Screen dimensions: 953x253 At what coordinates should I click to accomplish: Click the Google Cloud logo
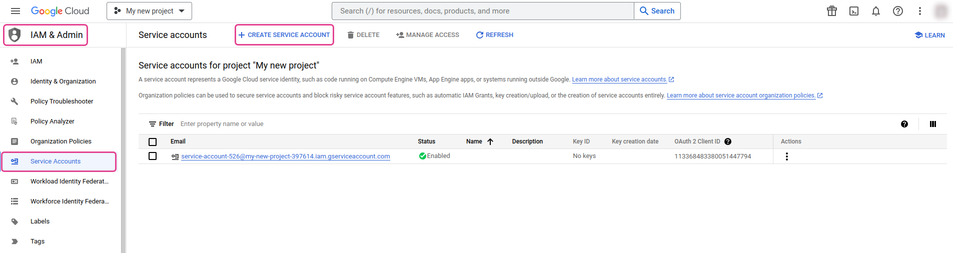[60, 11]
